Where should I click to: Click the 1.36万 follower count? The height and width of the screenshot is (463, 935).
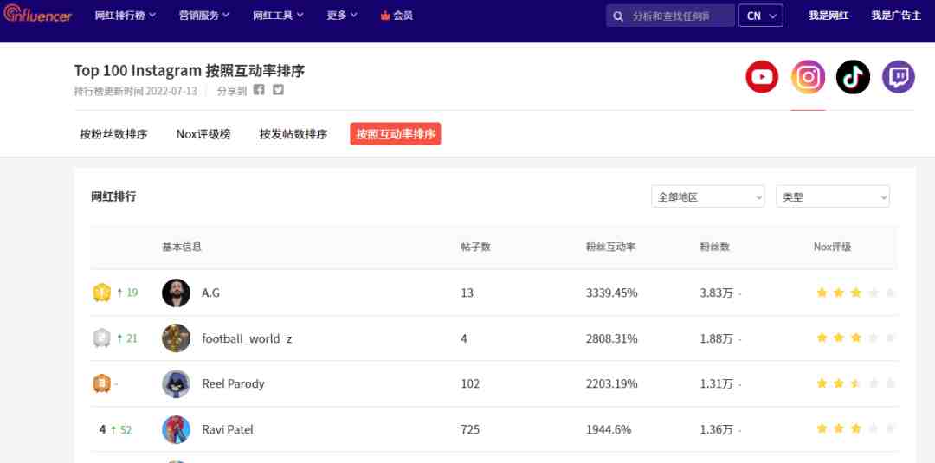coord(716,429)
